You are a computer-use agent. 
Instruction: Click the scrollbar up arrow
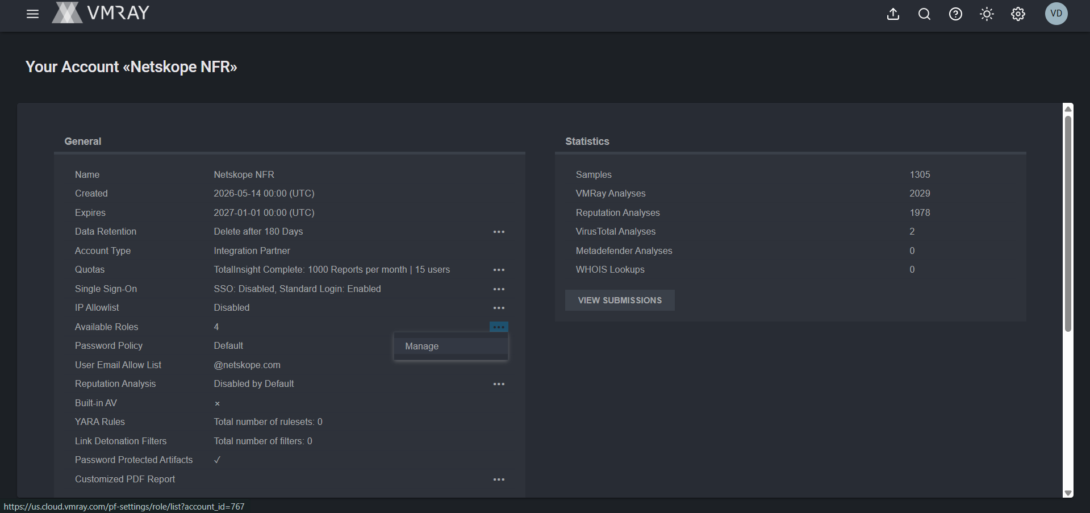tap(1068, 109)
